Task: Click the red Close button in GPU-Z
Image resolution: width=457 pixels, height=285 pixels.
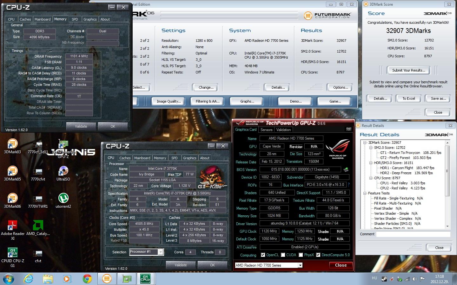Action: (x=341, y=265)
